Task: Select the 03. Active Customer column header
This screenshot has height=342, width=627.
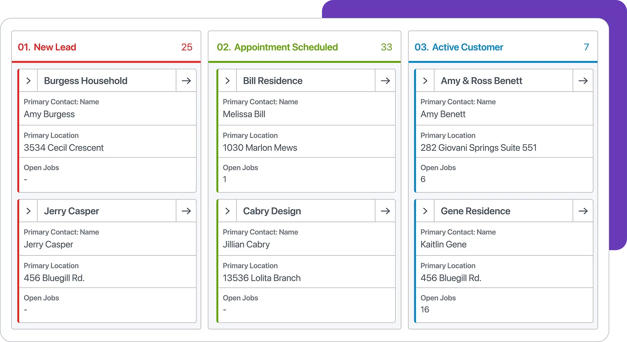Action: pyautogui.click(x=459, y=47)
